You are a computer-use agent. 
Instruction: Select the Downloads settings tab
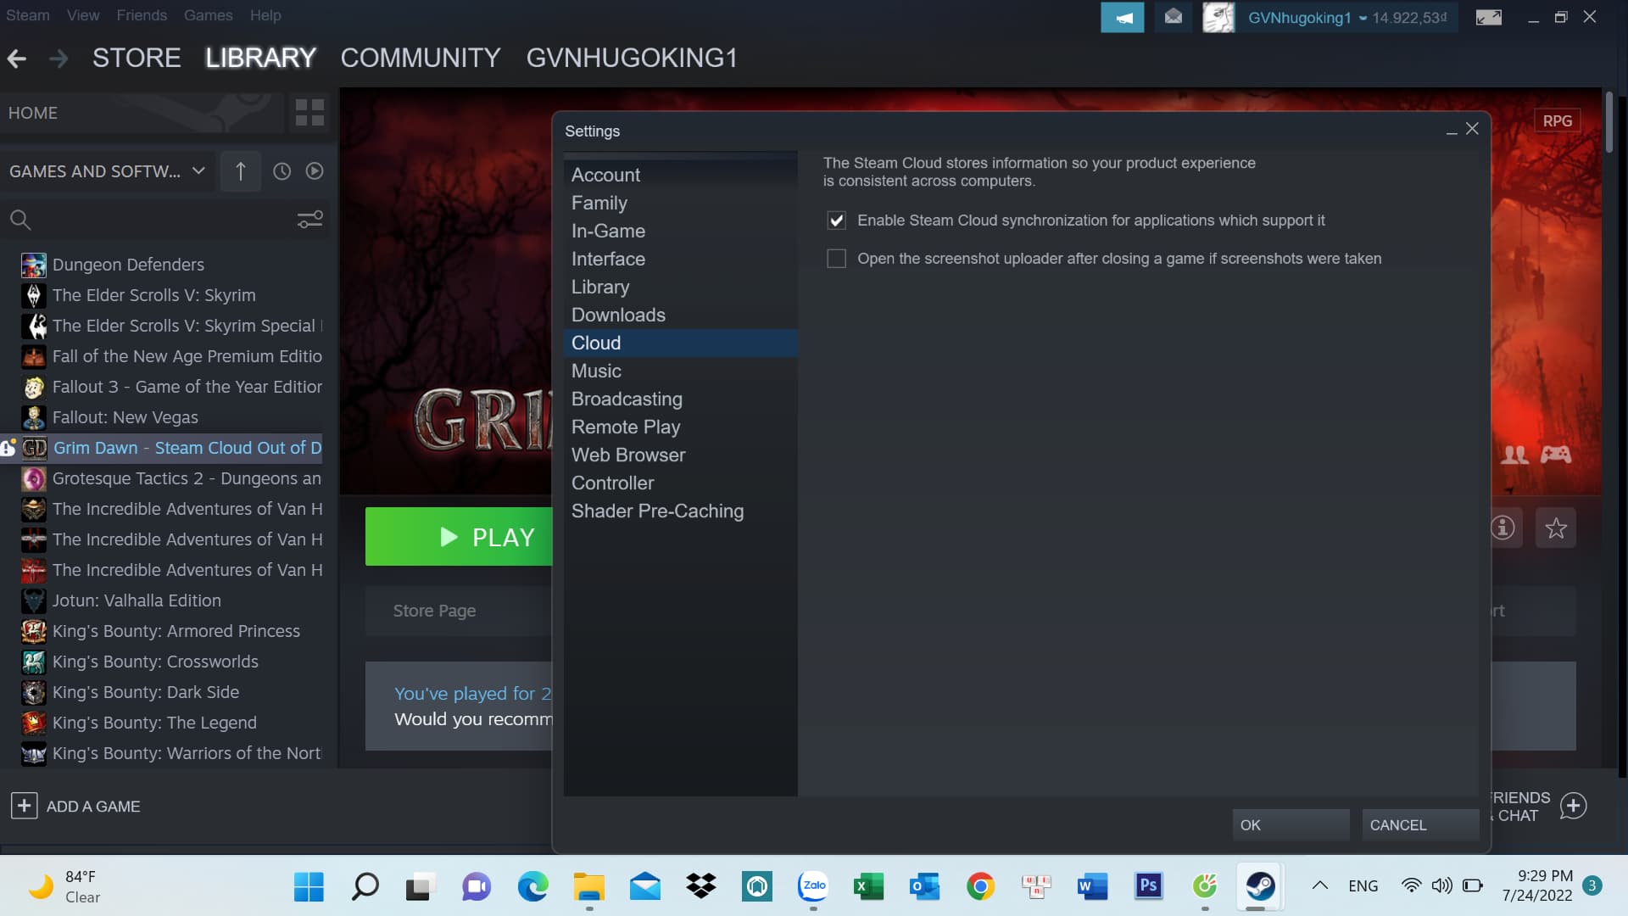point(618,315)
